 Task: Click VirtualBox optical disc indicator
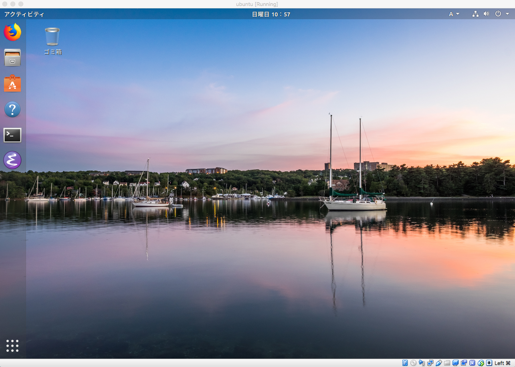point(413,363)
